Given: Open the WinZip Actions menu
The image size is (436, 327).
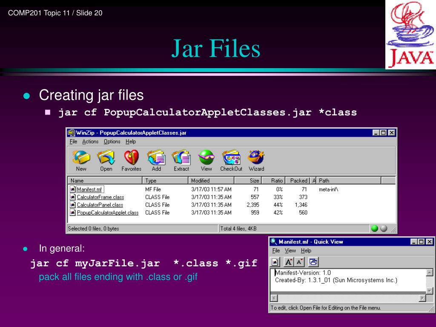Looking at the screenshot, I should click(90, 141).
